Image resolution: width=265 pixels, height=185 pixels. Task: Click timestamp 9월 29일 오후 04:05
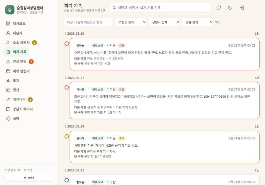pyautogui.click(x=242, y=46)
